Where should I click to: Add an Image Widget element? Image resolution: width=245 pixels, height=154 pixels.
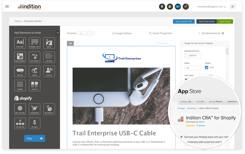pos(20,57)
